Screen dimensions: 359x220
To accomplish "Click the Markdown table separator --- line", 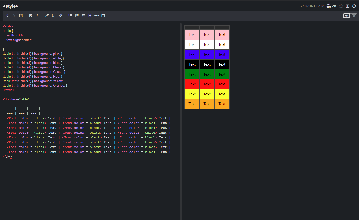I will (22, 113).
